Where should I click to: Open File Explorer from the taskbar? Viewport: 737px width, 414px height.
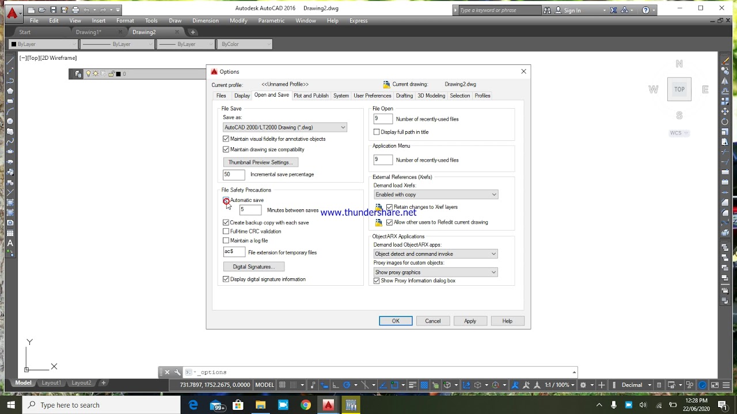[x=260, y=405]
